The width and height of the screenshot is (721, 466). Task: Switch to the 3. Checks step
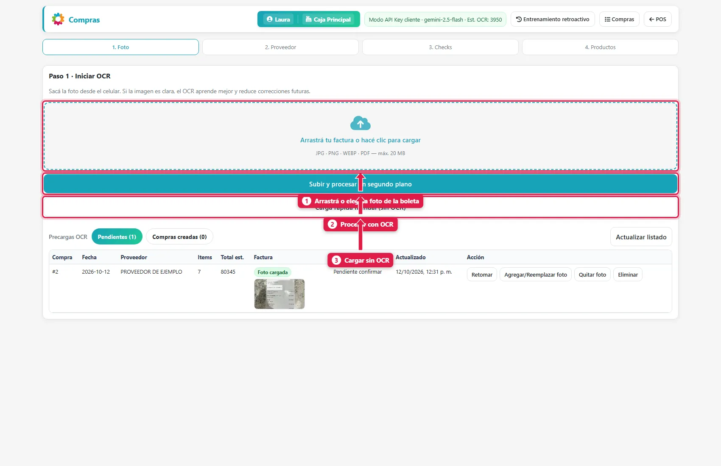[x=440, y=47]
